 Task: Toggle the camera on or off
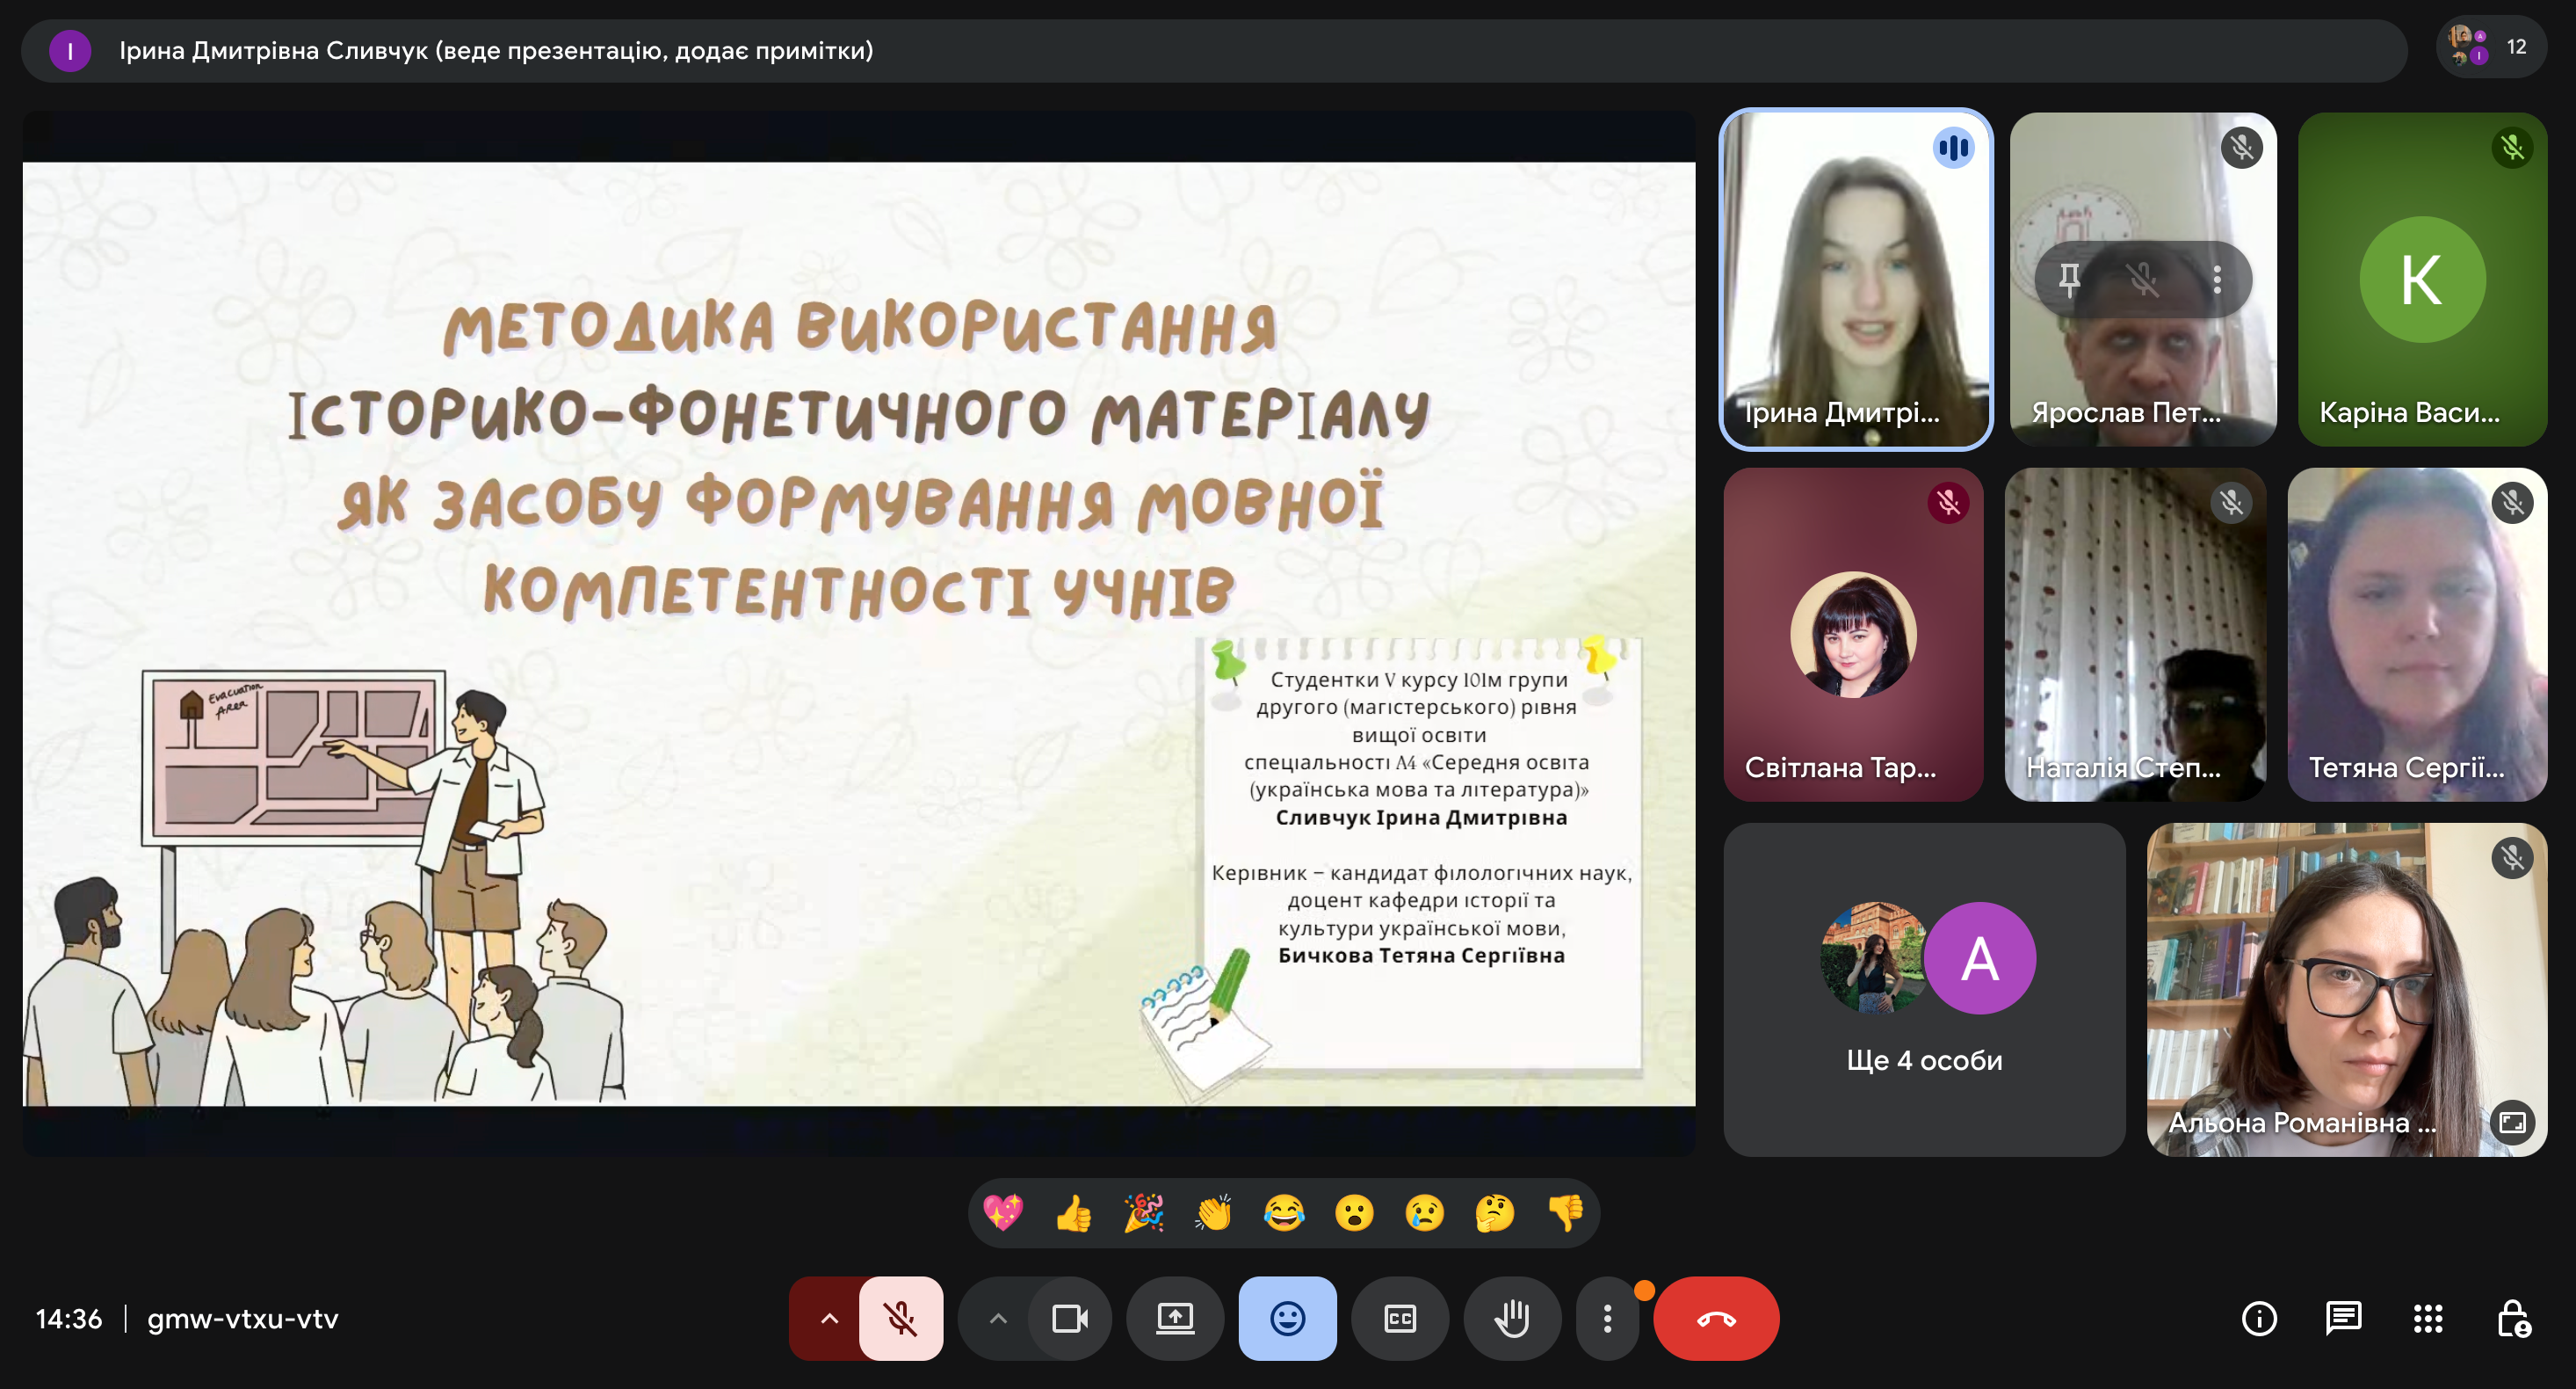(1069, 1318)
